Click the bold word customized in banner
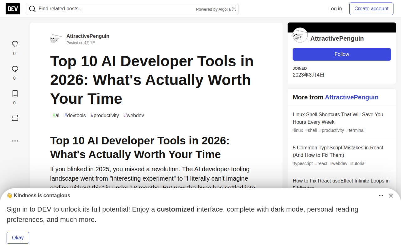The width and height of the screenshot is (401, 250). [x=176, y=209]
